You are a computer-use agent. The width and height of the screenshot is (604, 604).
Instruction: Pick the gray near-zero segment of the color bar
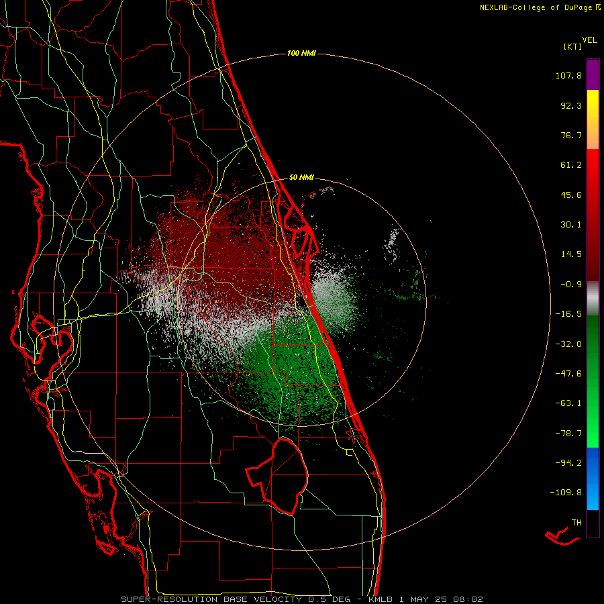[593, 299]
